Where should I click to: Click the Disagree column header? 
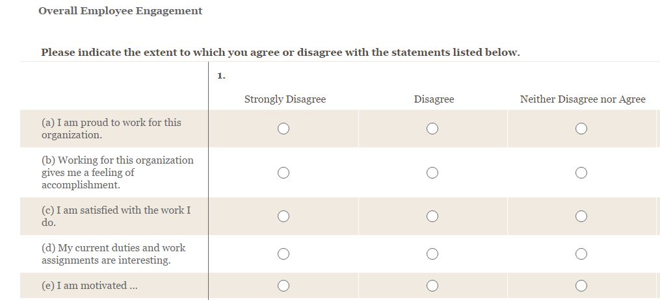click(x=434, y=99)
